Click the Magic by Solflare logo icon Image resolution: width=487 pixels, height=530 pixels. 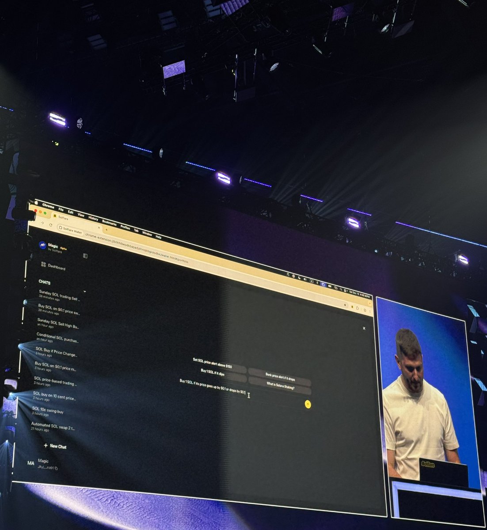pos(42,245)
